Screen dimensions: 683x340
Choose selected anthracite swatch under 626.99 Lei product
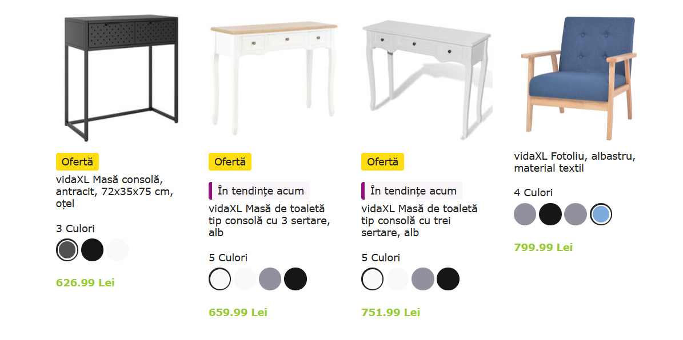tap(67, 249)
